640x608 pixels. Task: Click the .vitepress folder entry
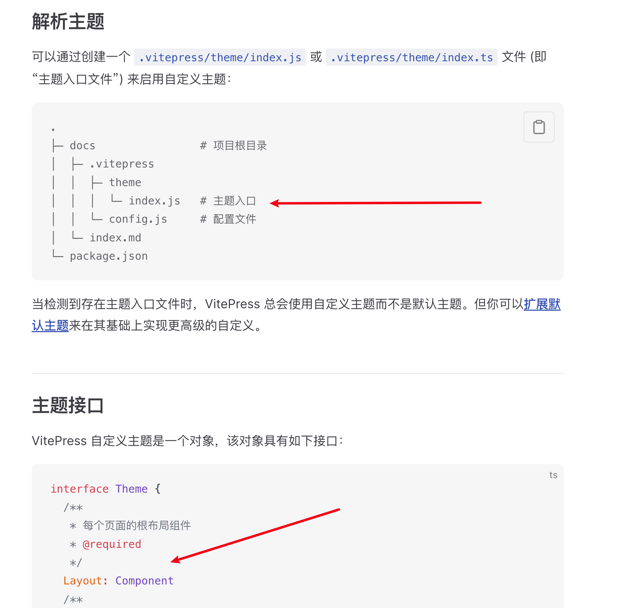point(122,164)
